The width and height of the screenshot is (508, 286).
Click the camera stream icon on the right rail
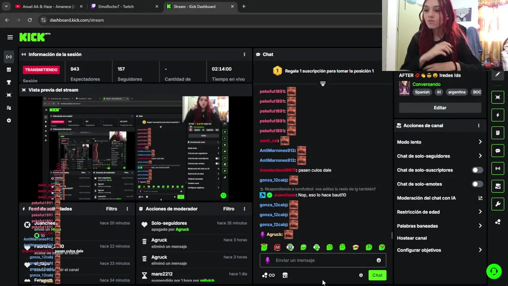pyautogui.click(x=498, y=186)
